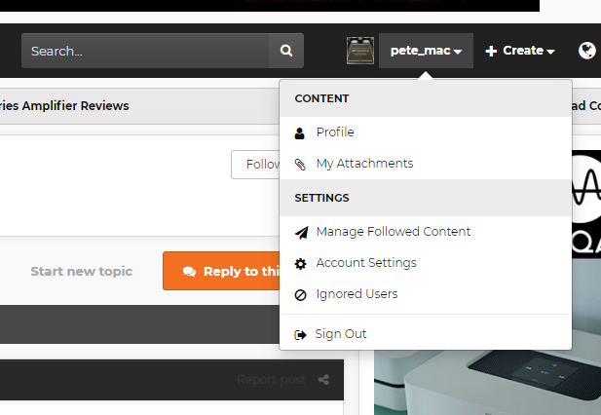The height and width of the screenshot is (415, 601).
Task: Click the person icon beside Profile
Action: pyautogui.click(x=300, y=132)
